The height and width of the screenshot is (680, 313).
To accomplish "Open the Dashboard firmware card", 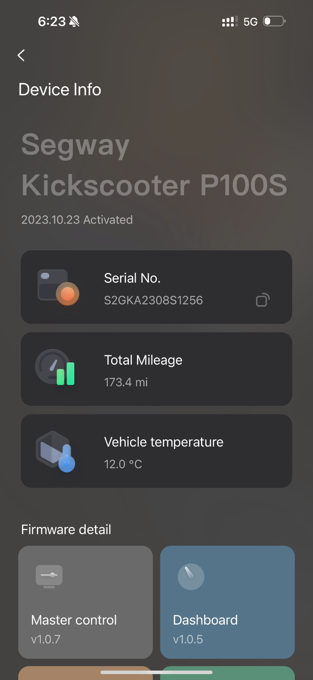I will pos(227,602).
